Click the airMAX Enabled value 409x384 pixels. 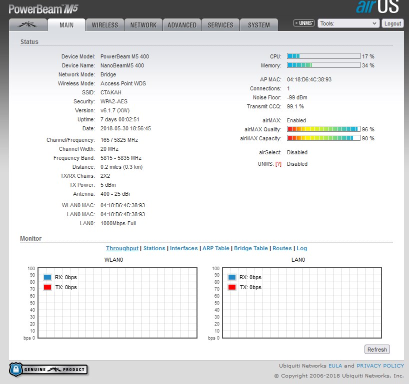(296, 120)
